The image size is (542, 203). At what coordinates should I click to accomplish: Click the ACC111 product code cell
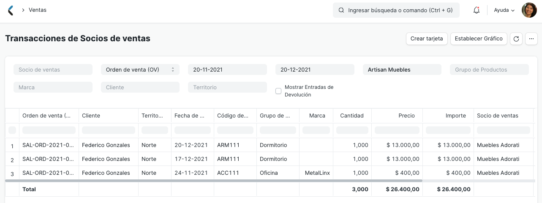pyautogui.click(x=235, y=173)
